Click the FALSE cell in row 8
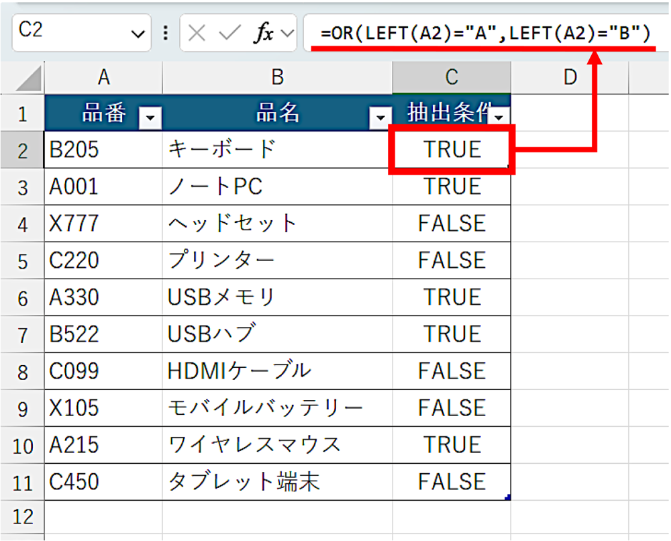The height and width of the screenshot is (541, 671). pos(452,371)
